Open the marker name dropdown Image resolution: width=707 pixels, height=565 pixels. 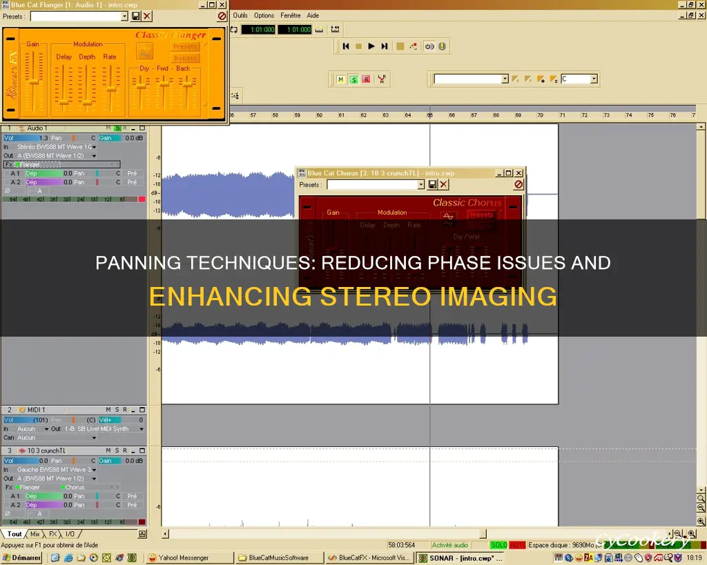[x=505, y=79]
